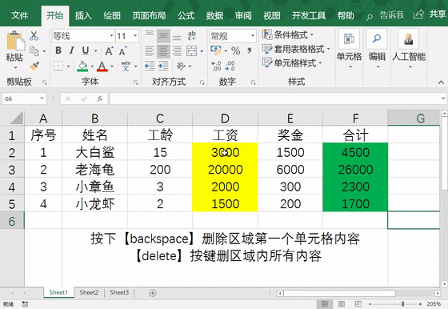Switch to the 页面布局 tab

pyautogui.click(x=149, y=15)
